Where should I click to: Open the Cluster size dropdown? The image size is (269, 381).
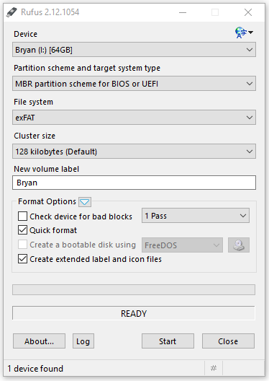134,152
